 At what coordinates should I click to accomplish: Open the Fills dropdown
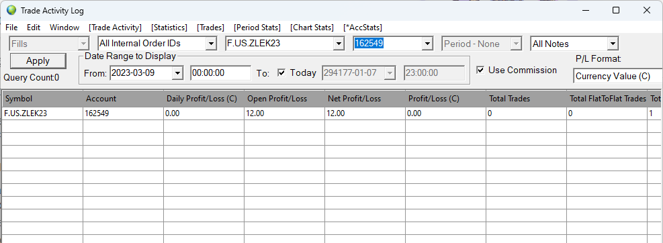[49, 44]
